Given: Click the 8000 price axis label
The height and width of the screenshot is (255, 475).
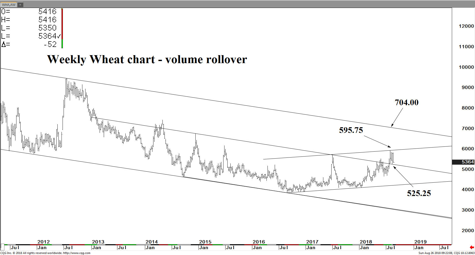Looking at the screenshot, I should 468,108.
